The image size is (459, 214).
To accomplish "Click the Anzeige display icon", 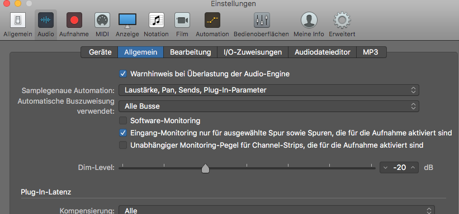I will [127, 21].
